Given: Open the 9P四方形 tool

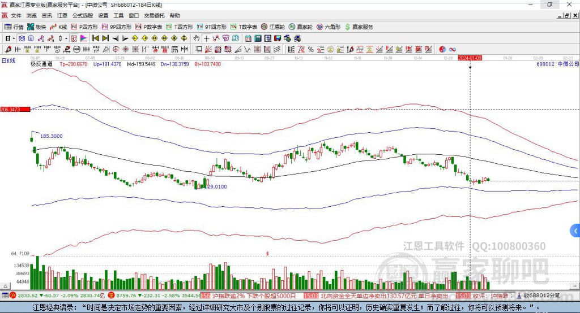Looking at the screenshot, I should coord(117,27).
